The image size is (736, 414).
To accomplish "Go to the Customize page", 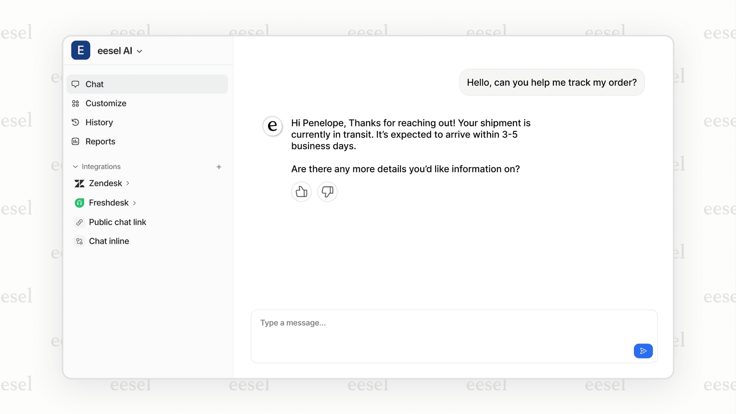I will (x=106, y=103).
